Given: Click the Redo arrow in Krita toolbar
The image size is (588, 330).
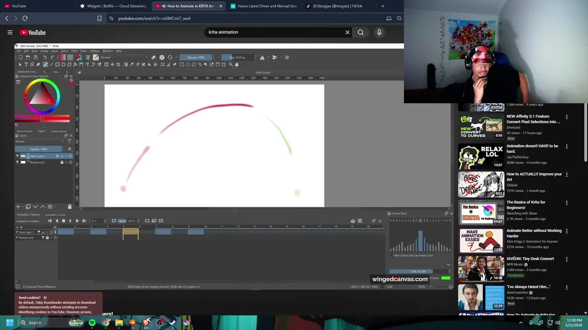Looking at the screenshot, I should pos(52,57).
